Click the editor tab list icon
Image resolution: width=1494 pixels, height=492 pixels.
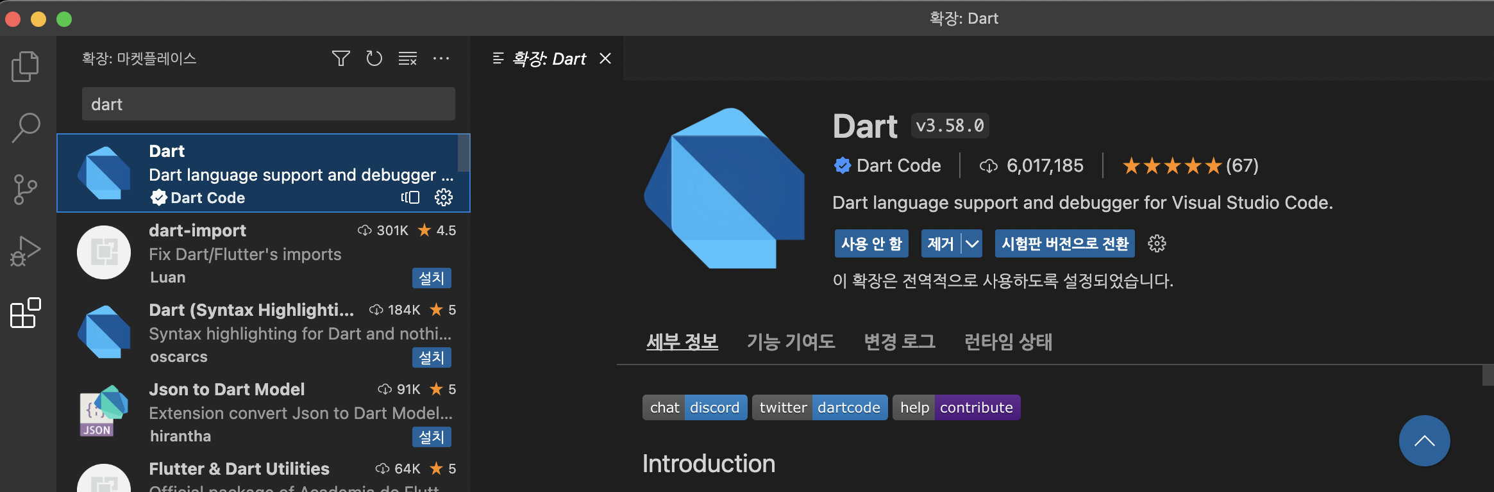498,58
